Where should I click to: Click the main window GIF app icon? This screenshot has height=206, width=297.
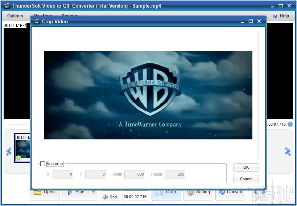point(7,6)
